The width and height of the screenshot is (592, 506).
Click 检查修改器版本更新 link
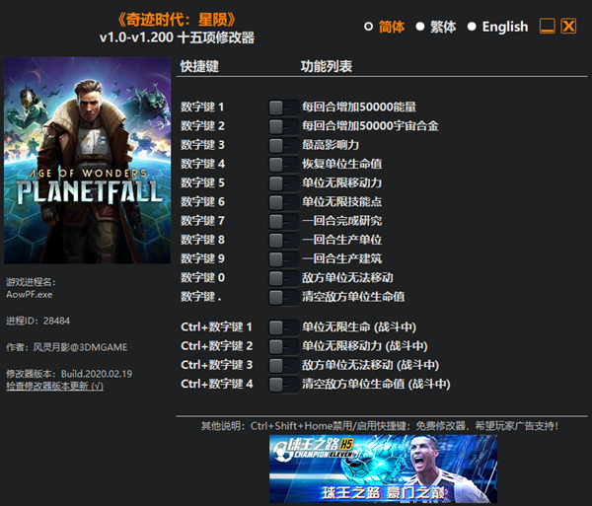(54, 386)
